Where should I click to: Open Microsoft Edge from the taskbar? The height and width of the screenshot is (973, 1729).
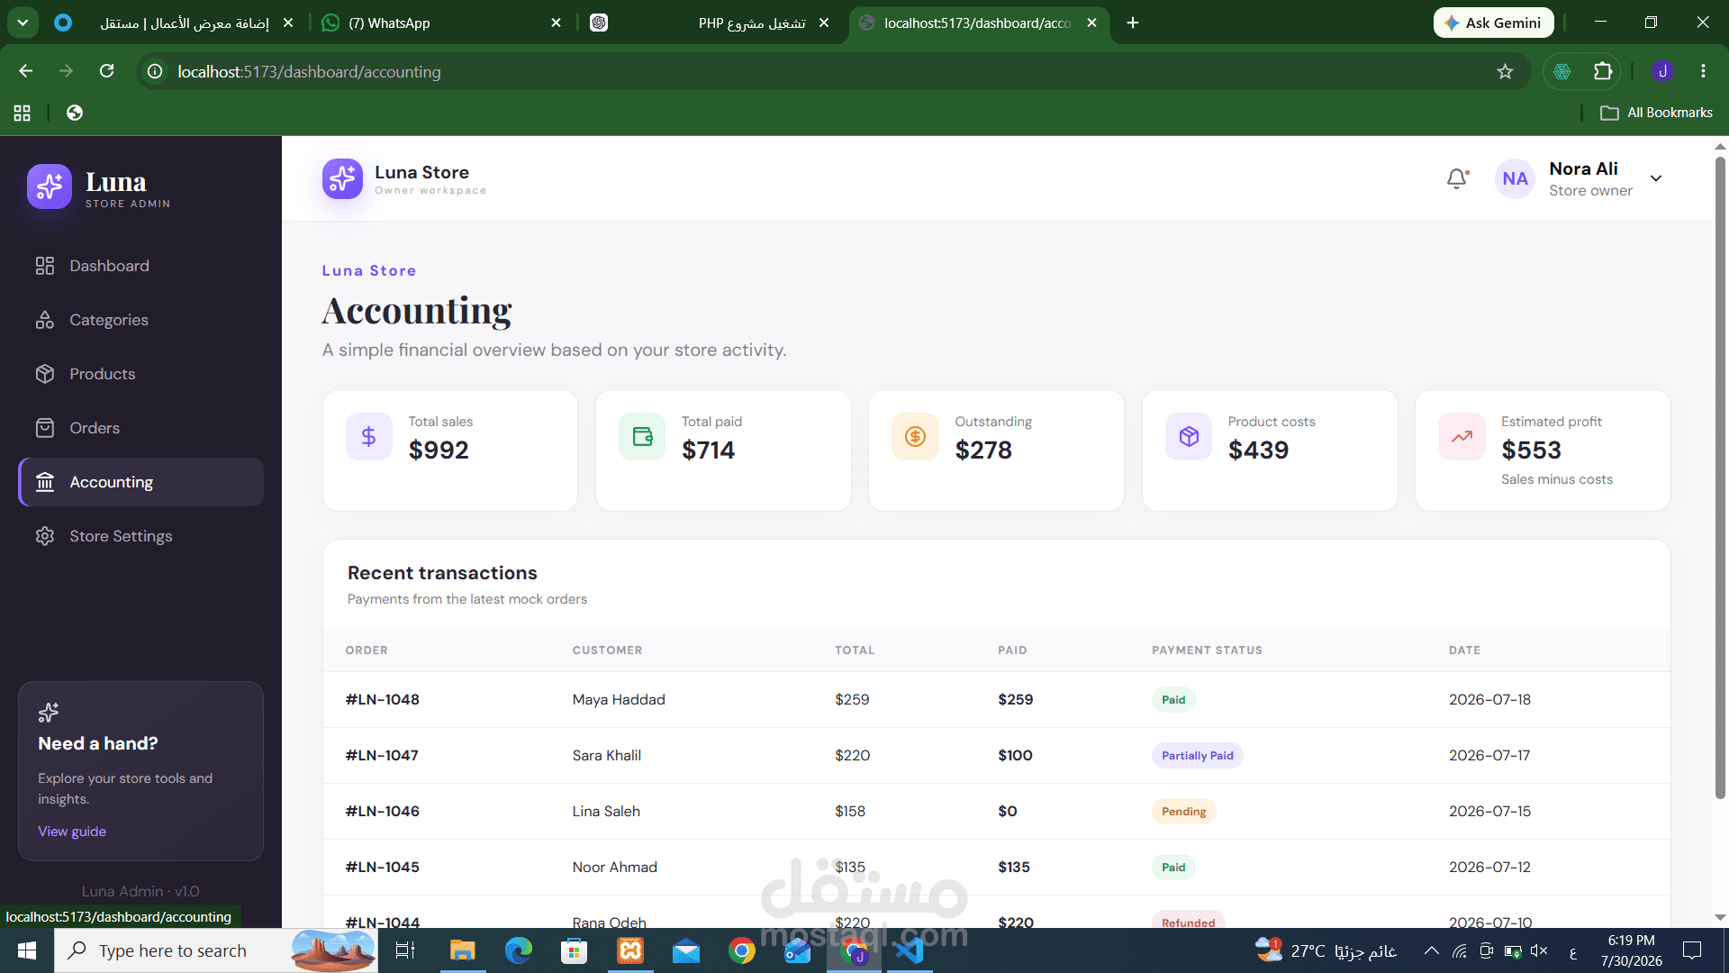pos(519,950)
